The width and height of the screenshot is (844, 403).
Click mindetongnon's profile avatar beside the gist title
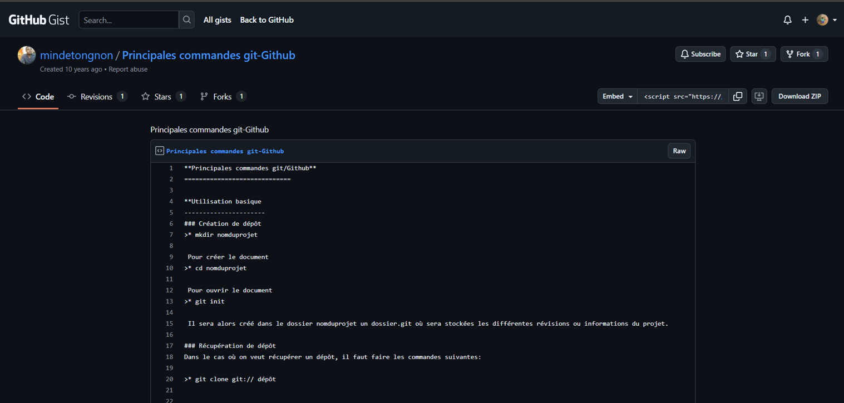tap(27, 55)
